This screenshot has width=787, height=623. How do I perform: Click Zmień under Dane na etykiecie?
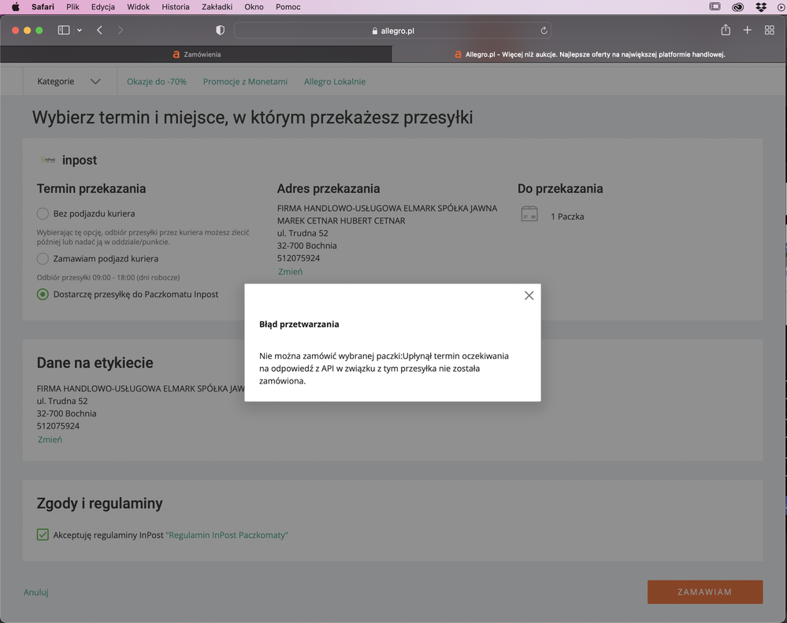50,439
